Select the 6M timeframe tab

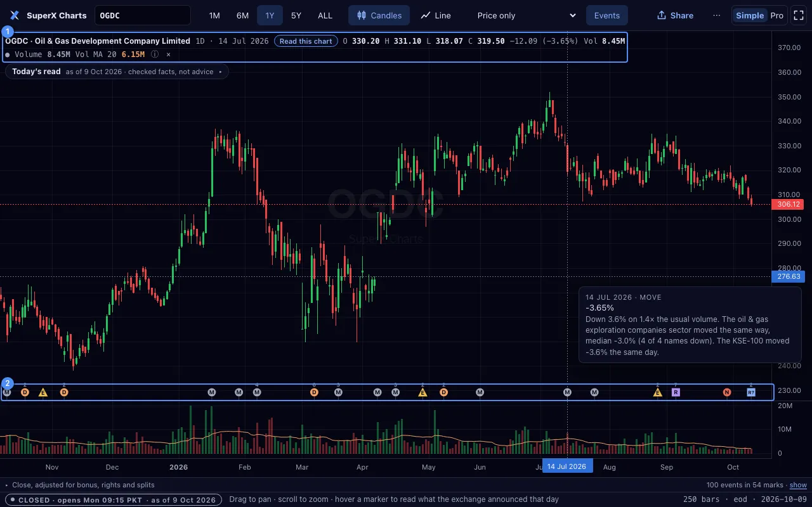pos(242,15)
